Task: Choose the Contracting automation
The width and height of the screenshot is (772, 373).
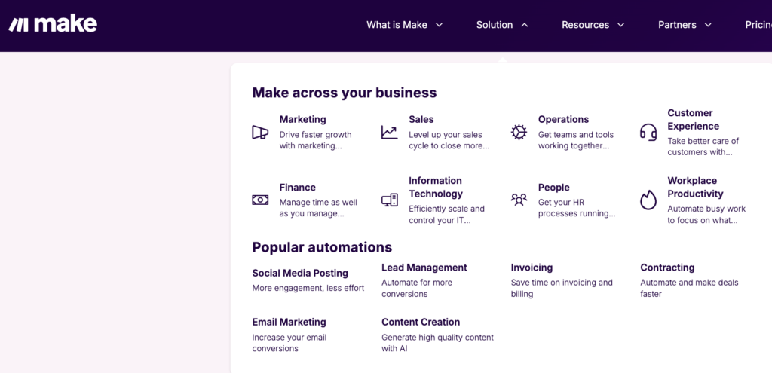Action: [667, 268]
